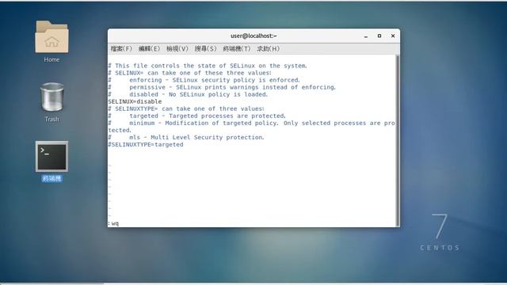The image size is (507, 285).
Task: Click the 'SELINUX= can take one' comment line
Action: [190, 73]
